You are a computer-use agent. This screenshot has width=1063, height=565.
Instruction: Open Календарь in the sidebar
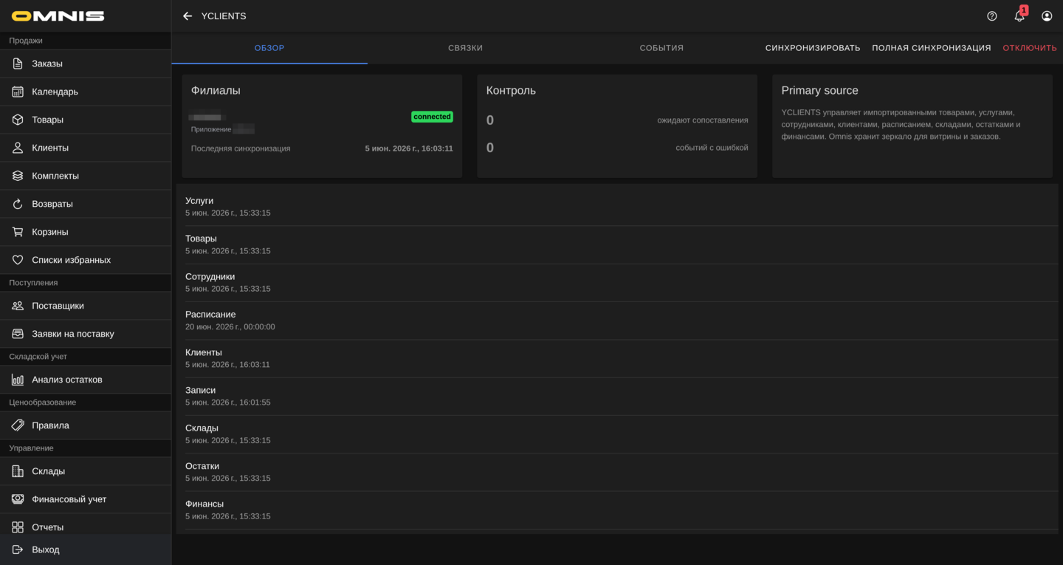coord(86,92)
